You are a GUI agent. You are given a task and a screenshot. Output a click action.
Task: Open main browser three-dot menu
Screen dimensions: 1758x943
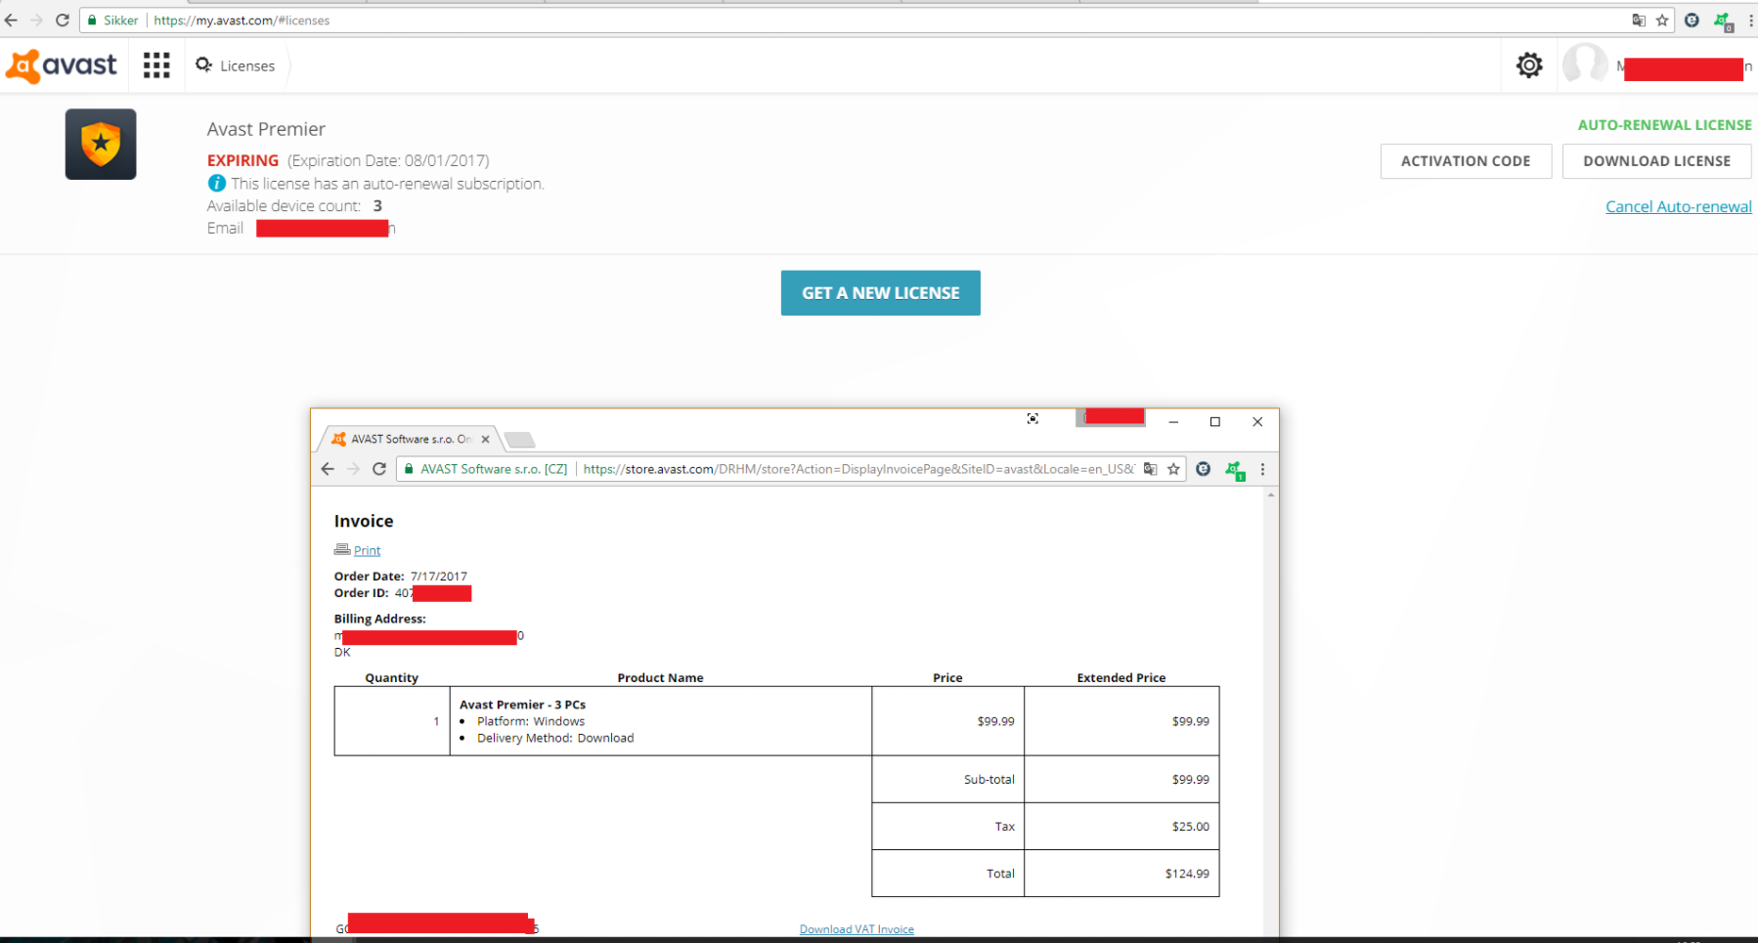[x=1750, y=20]
